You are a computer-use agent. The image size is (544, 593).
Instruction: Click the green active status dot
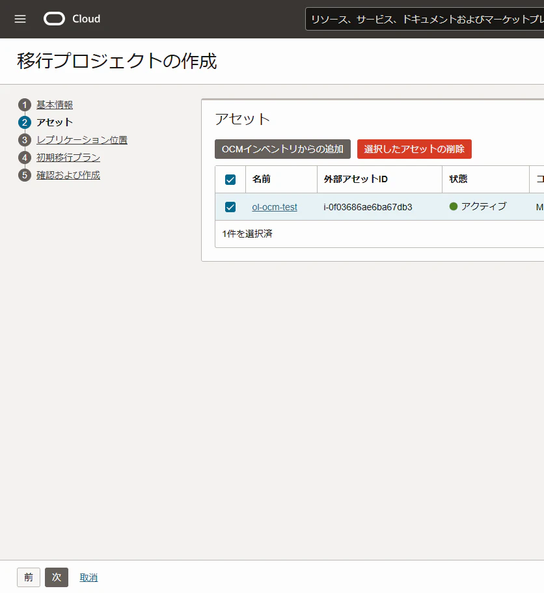coord(454,206)
